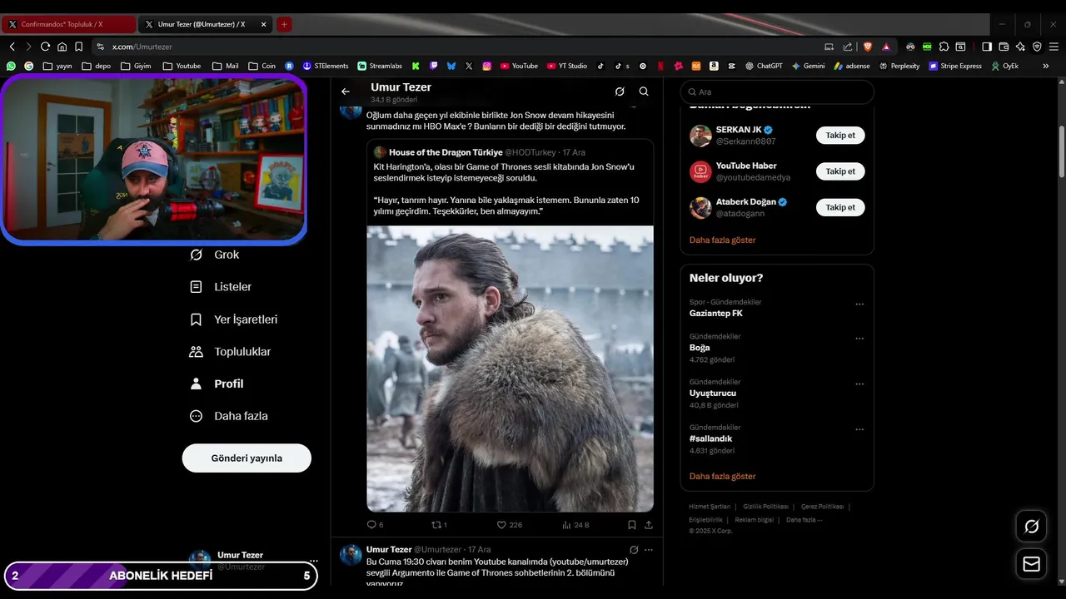
Task: Open Grok in the X sidebar
Action: (215, 255)
